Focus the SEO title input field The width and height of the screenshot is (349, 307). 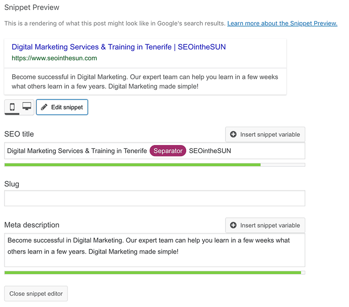point(155,151)
